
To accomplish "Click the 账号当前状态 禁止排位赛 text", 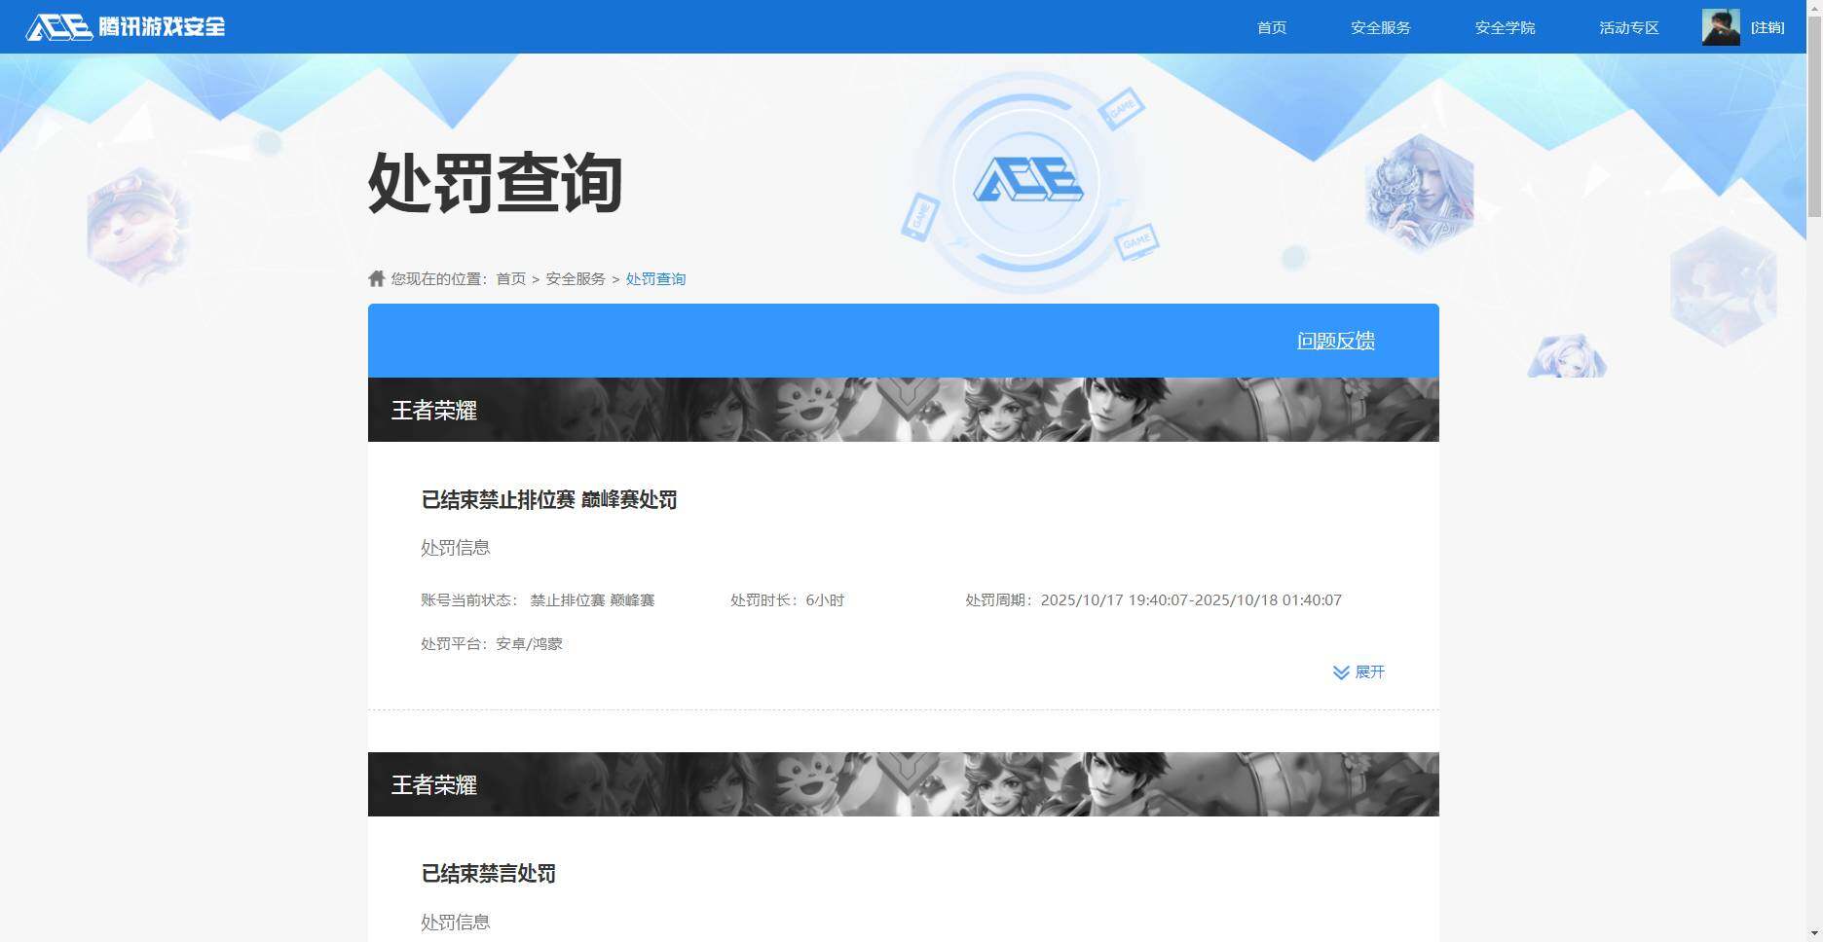I will pos(538,600).
